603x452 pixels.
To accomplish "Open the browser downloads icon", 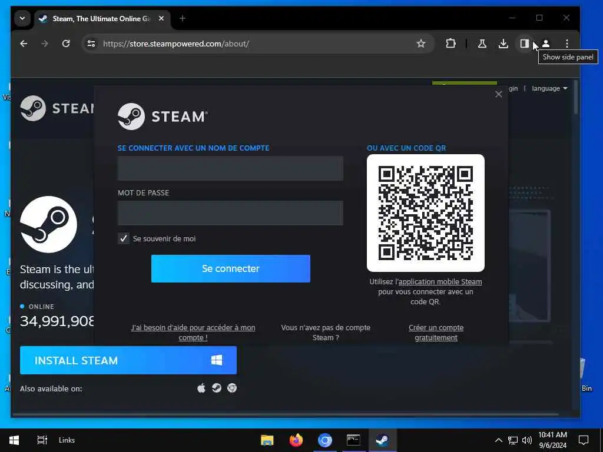I will coord(503,44).
